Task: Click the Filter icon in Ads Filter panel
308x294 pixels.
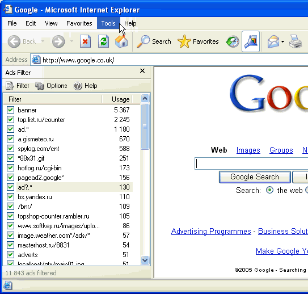Action: (10, 86)
